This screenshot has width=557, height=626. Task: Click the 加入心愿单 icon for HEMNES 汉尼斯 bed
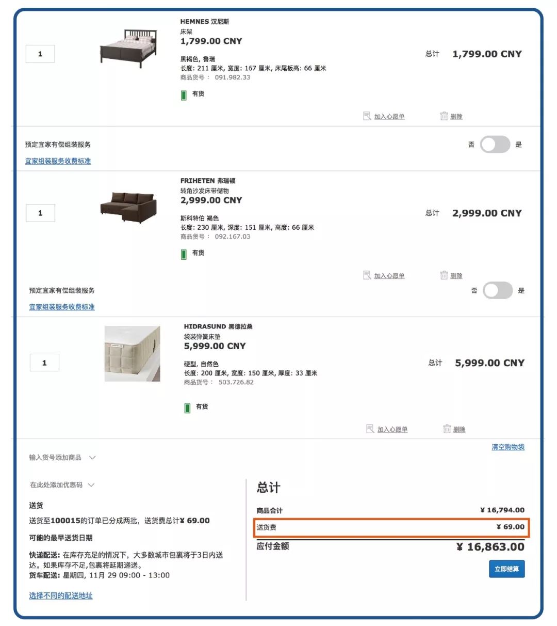pyautogui.click(x=367, y=116)
